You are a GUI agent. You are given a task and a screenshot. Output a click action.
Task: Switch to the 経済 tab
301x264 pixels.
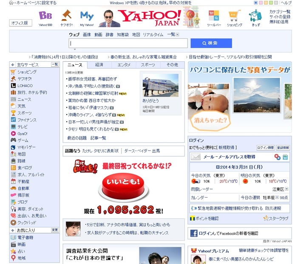[99, 65]
